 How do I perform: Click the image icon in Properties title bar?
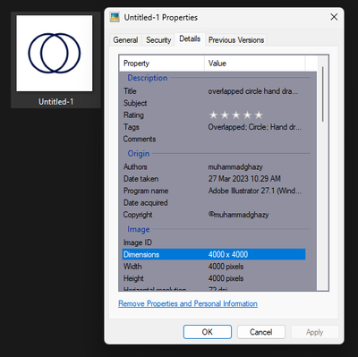coord(115,17)
